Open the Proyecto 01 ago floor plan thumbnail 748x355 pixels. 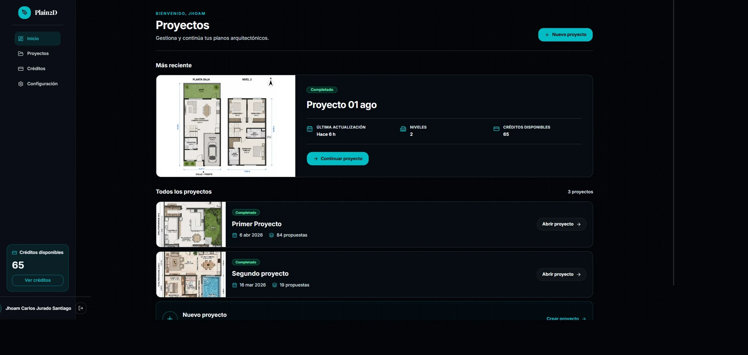coord(226,126)
